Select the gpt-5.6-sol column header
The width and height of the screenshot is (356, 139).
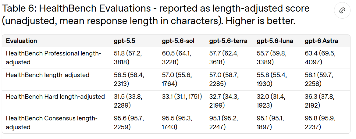(x=178, y=41)
